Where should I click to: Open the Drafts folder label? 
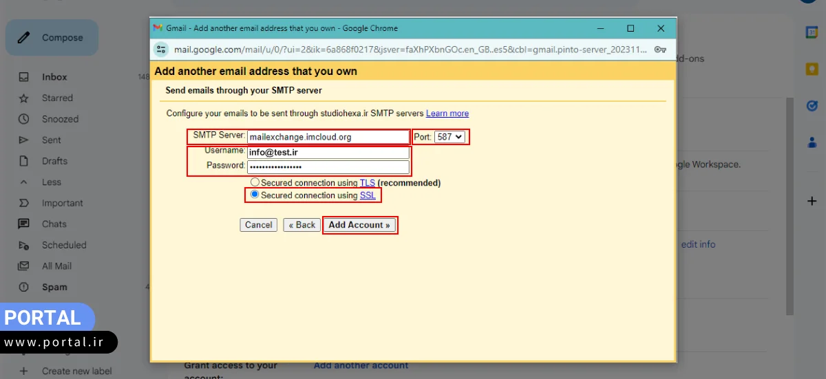[54, 161]
